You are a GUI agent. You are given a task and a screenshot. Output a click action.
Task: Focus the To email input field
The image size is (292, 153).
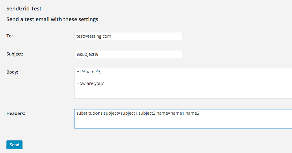click(x=128, y=36)
